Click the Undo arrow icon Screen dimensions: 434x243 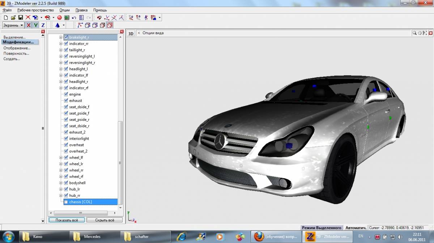click(74, 17)
